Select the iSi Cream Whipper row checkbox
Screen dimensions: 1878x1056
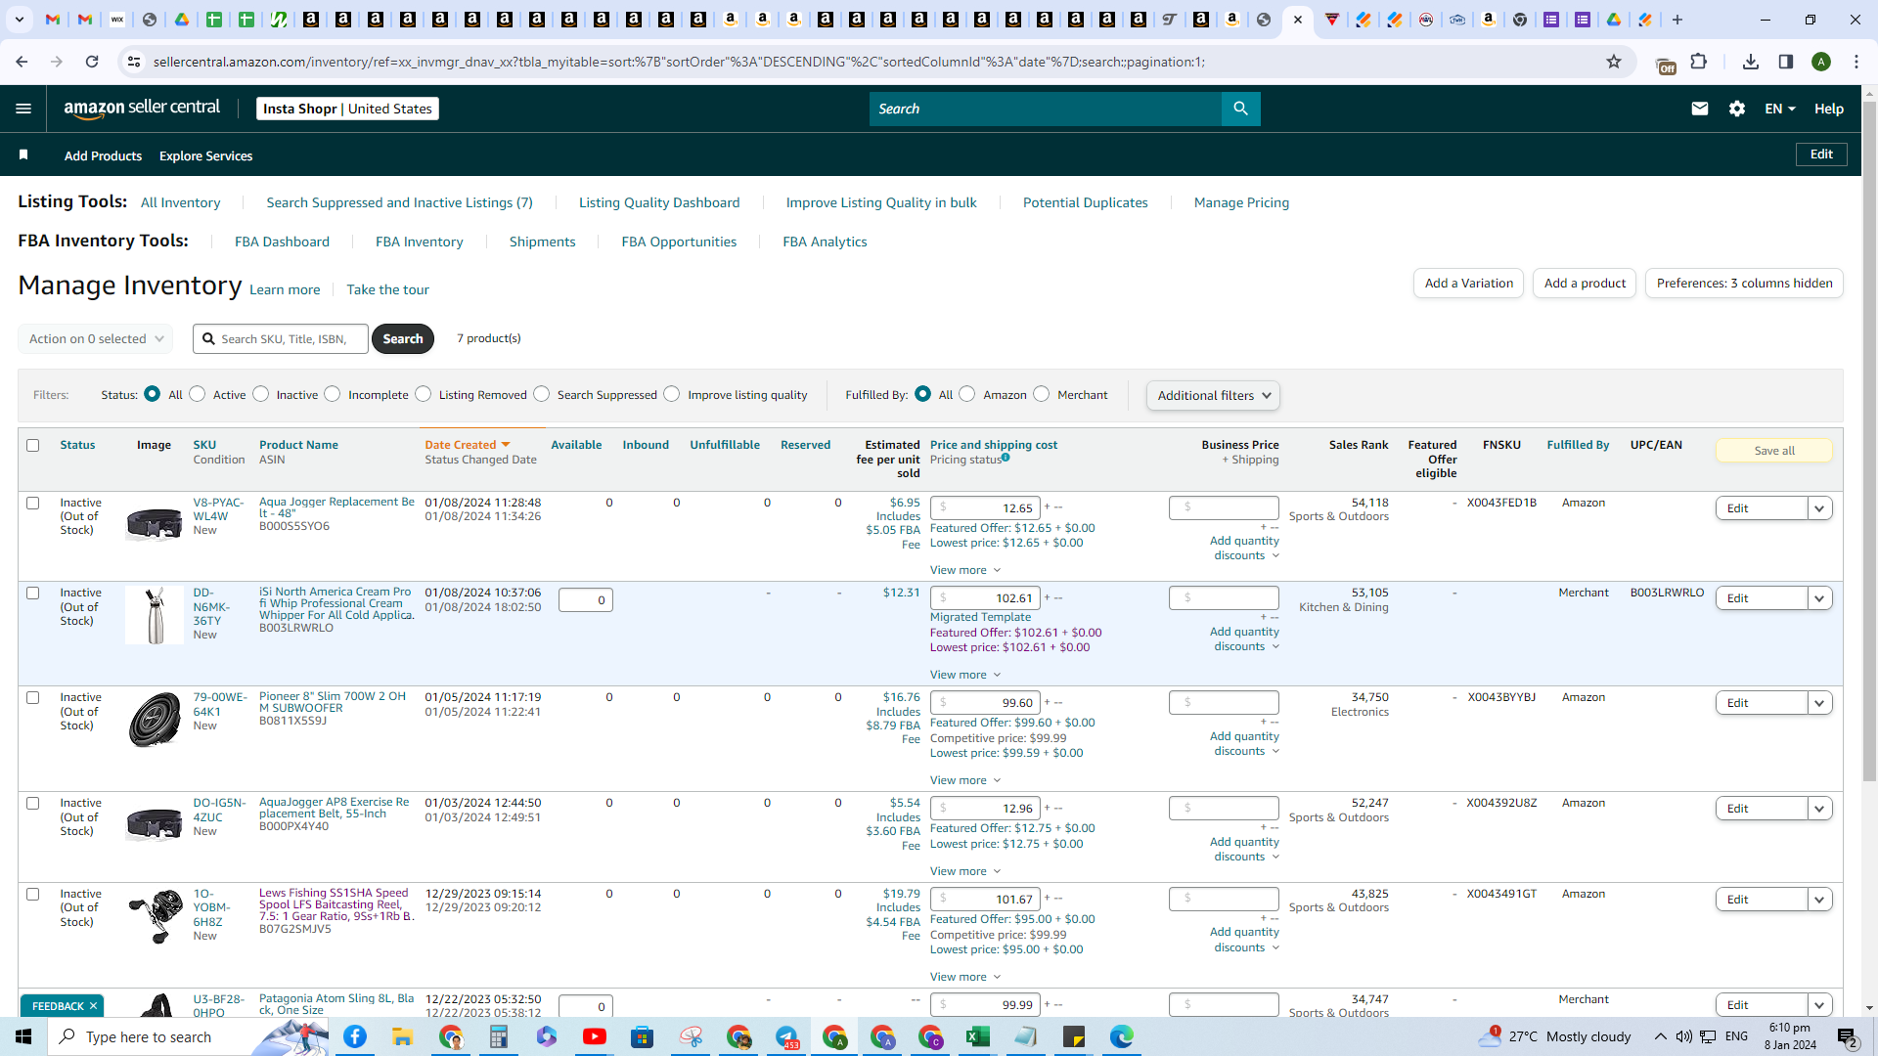tap(33, 593)
